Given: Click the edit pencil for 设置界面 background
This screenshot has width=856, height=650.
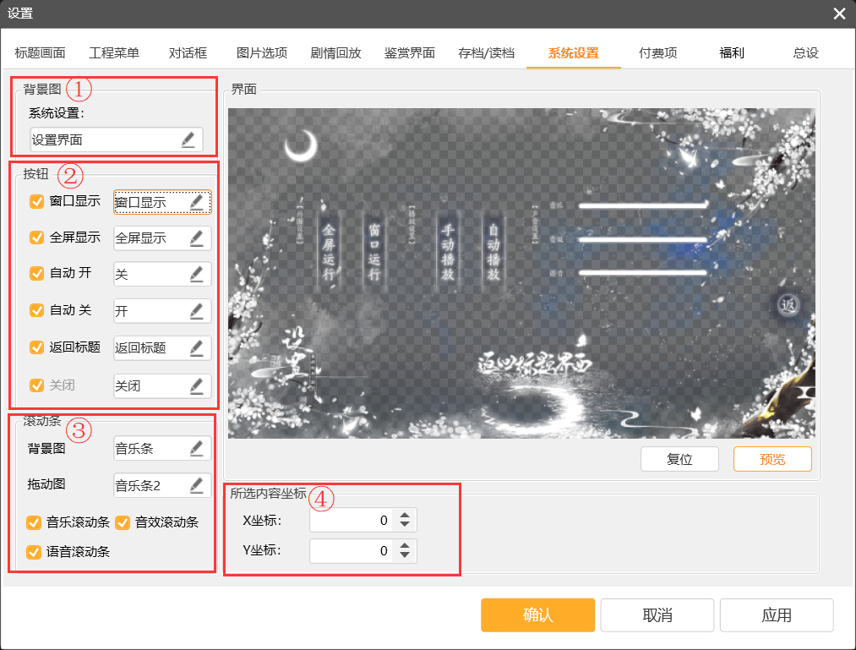Looking at the screenshot, I should pyautogui.click(x=188, y=139).
